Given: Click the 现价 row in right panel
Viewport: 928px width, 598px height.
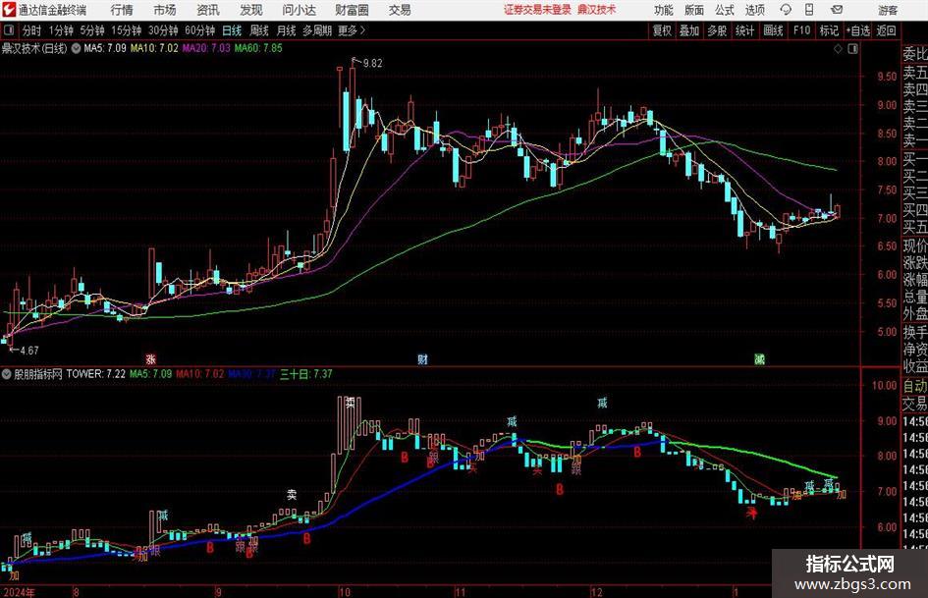Looking at the screenshot, I should tap(915, 245).
